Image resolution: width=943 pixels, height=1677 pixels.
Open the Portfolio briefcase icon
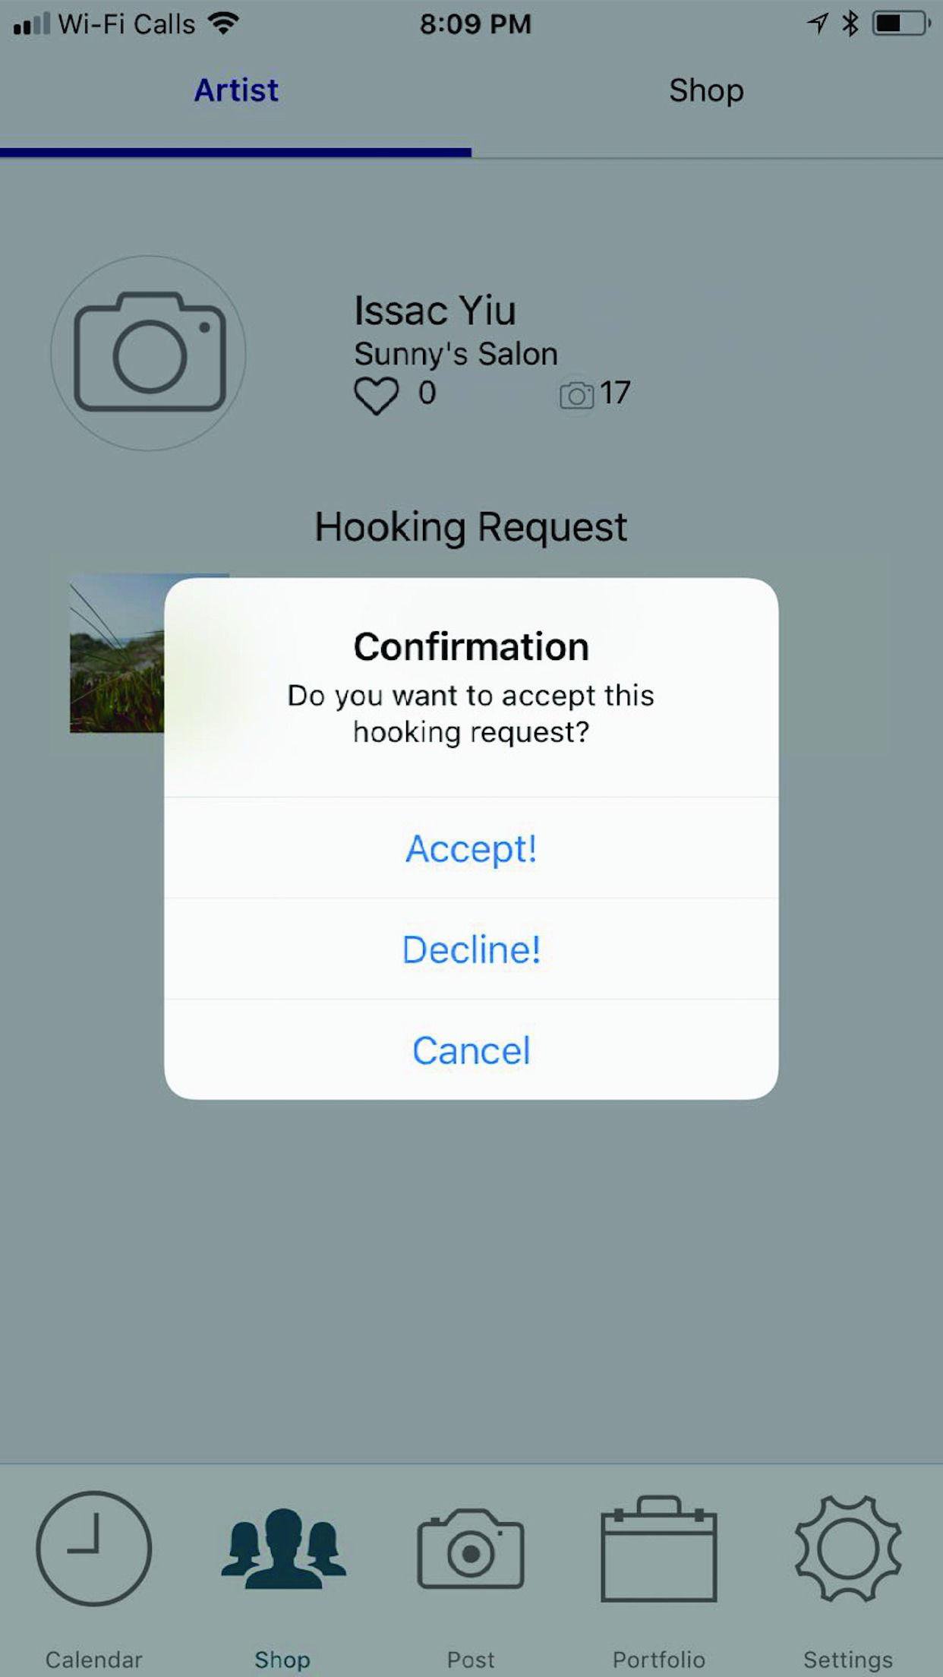coord(659,1548)
